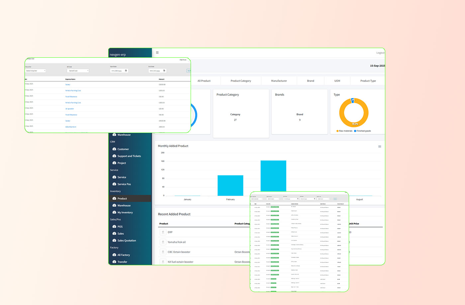465x305 pixels.
Task: Click the Support and Tickets sidebar icon
Action: click(114, 156)
